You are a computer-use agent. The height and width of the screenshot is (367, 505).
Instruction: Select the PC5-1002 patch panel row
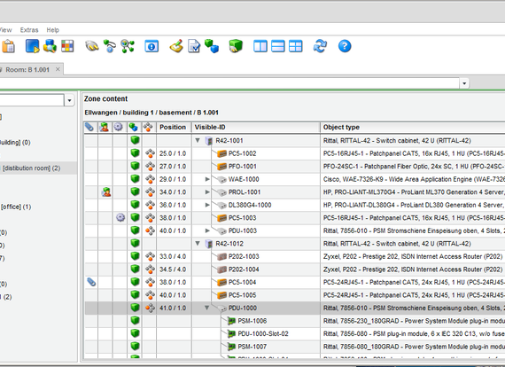click(295, 153)
